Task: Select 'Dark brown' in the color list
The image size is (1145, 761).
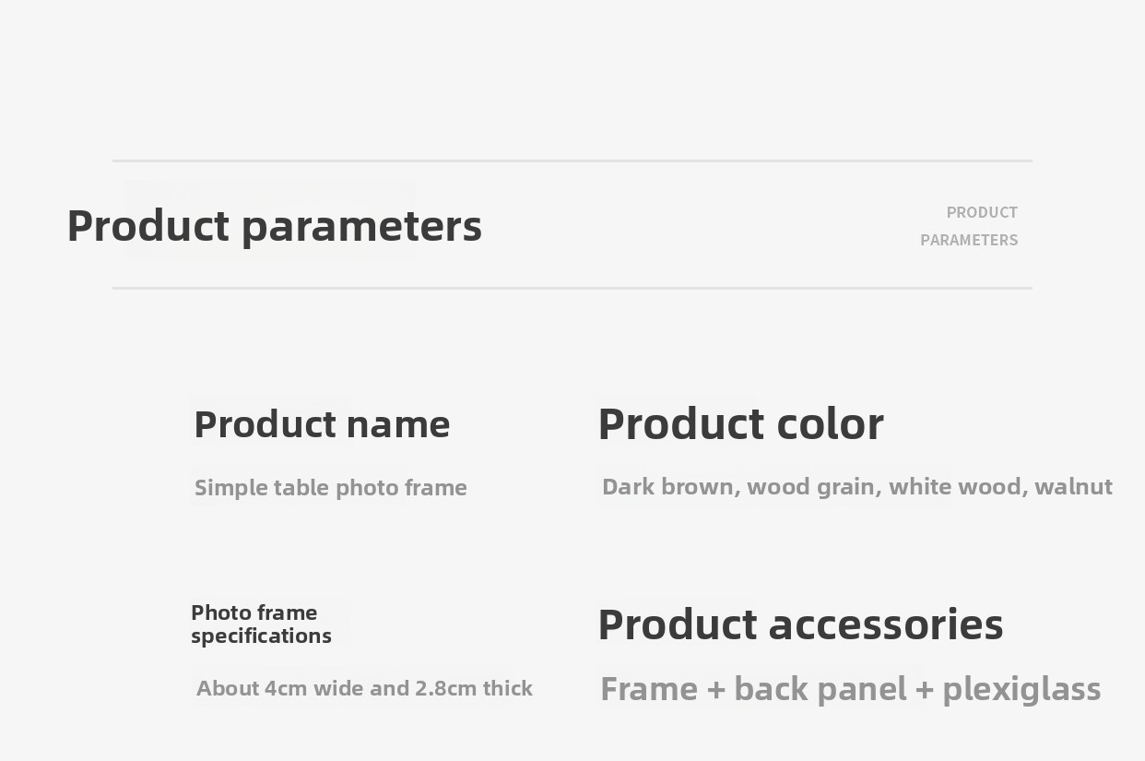Action: coord(668,487)
